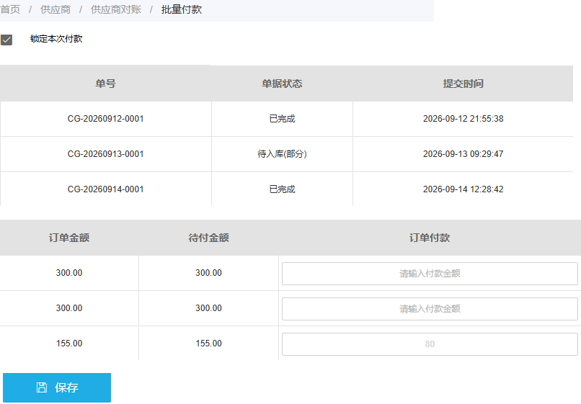Click 待入库(部分) status cell
The width and height of the screenshot is (581, 404).
click(282, 154)
